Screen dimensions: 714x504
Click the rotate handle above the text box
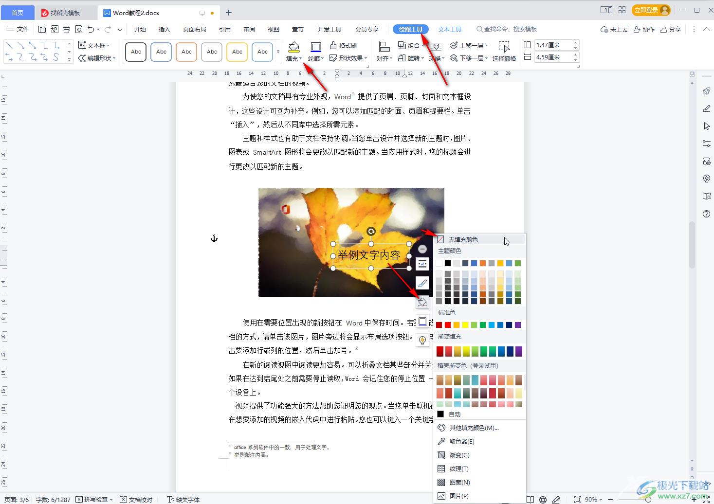(371, 232)
